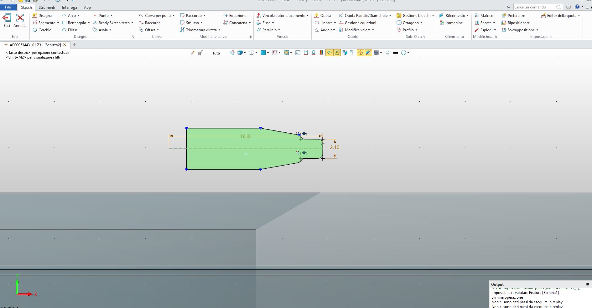
Task: Click the dashed circle icon in view toolbar
Action: pyautogui.click(x=388, y=53)
